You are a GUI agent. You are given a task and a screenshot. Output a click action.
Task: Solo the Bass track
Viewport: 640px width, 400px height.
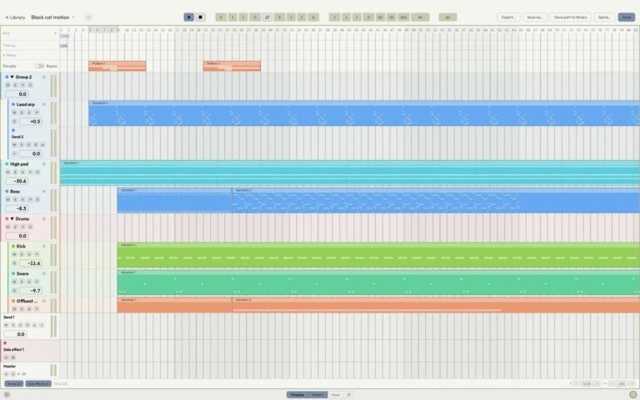[x=15, y=199]
